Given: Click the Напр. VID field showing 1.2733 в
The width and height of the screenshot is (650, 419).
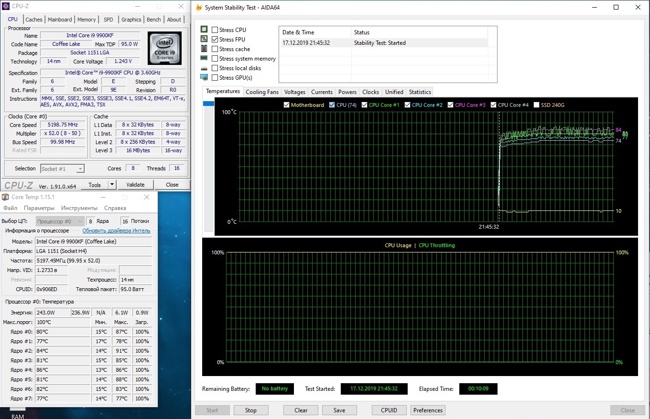Looking at the screenshot, I should pyautogui.click(x=52, y=270).
